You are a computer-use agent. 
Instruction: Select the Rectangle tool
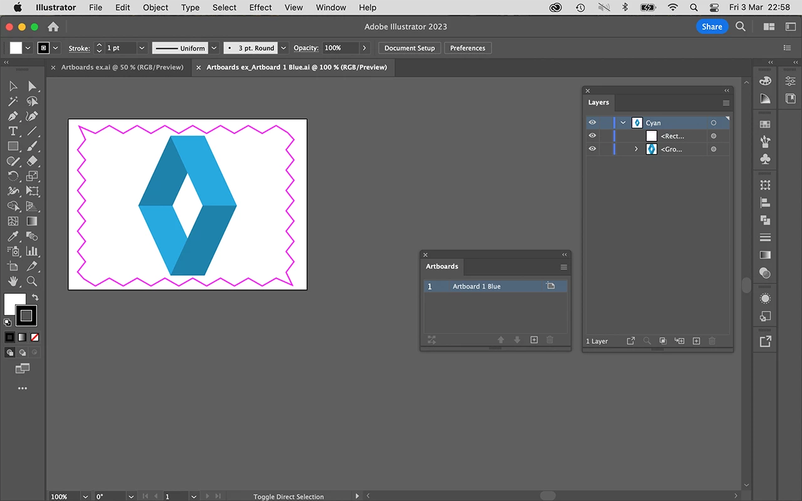[13, 147]
